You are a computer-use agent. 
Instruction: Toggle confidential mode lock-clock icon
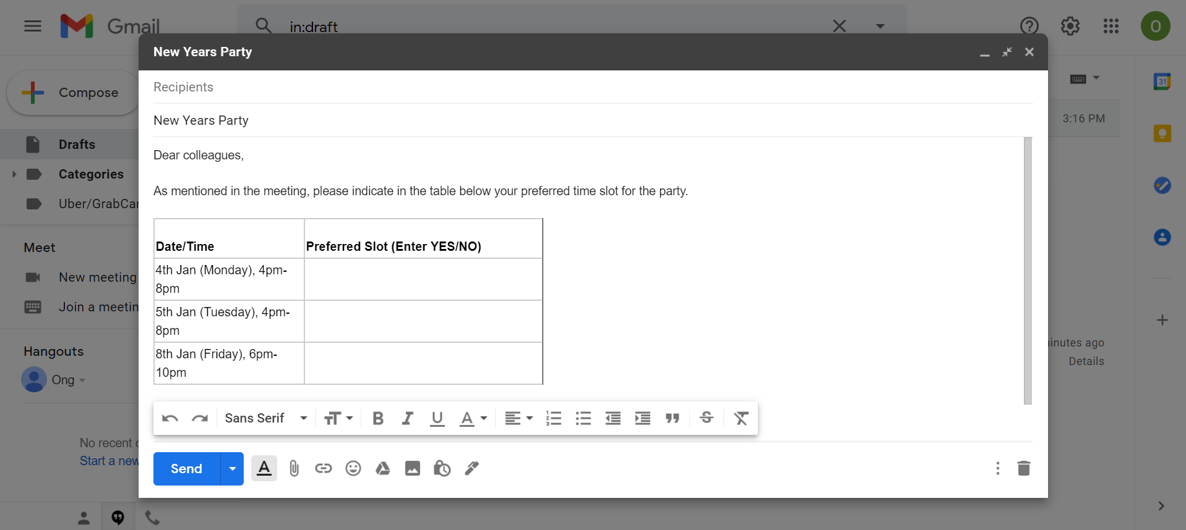(x=442, y=469)
